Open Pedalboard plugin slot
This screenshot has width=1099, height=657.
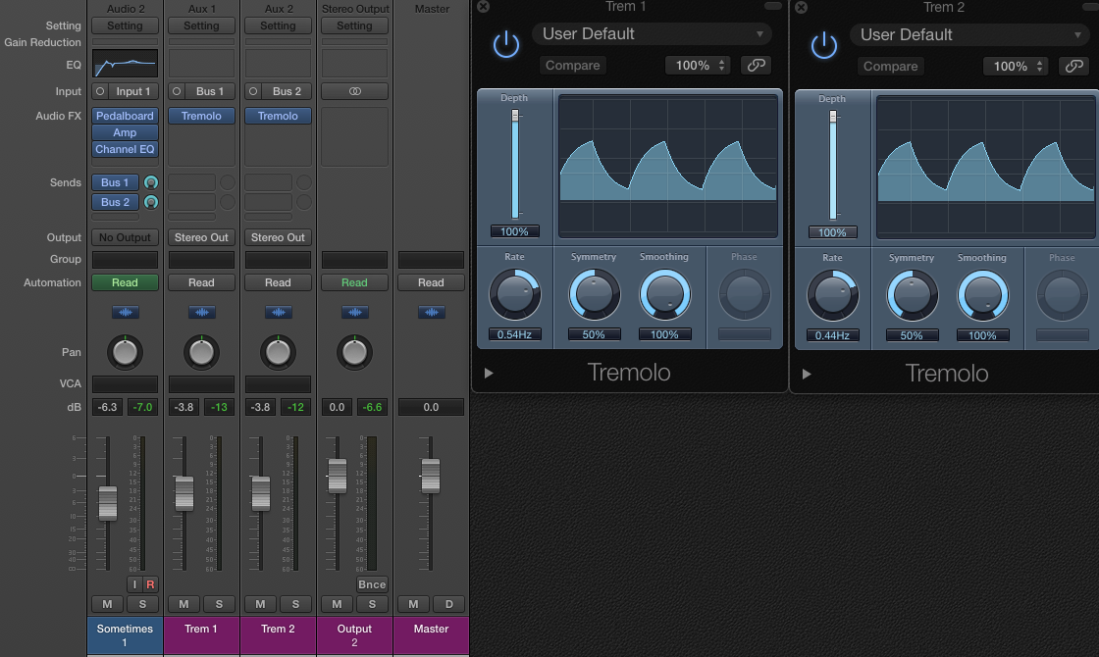[x=125, y=116]
